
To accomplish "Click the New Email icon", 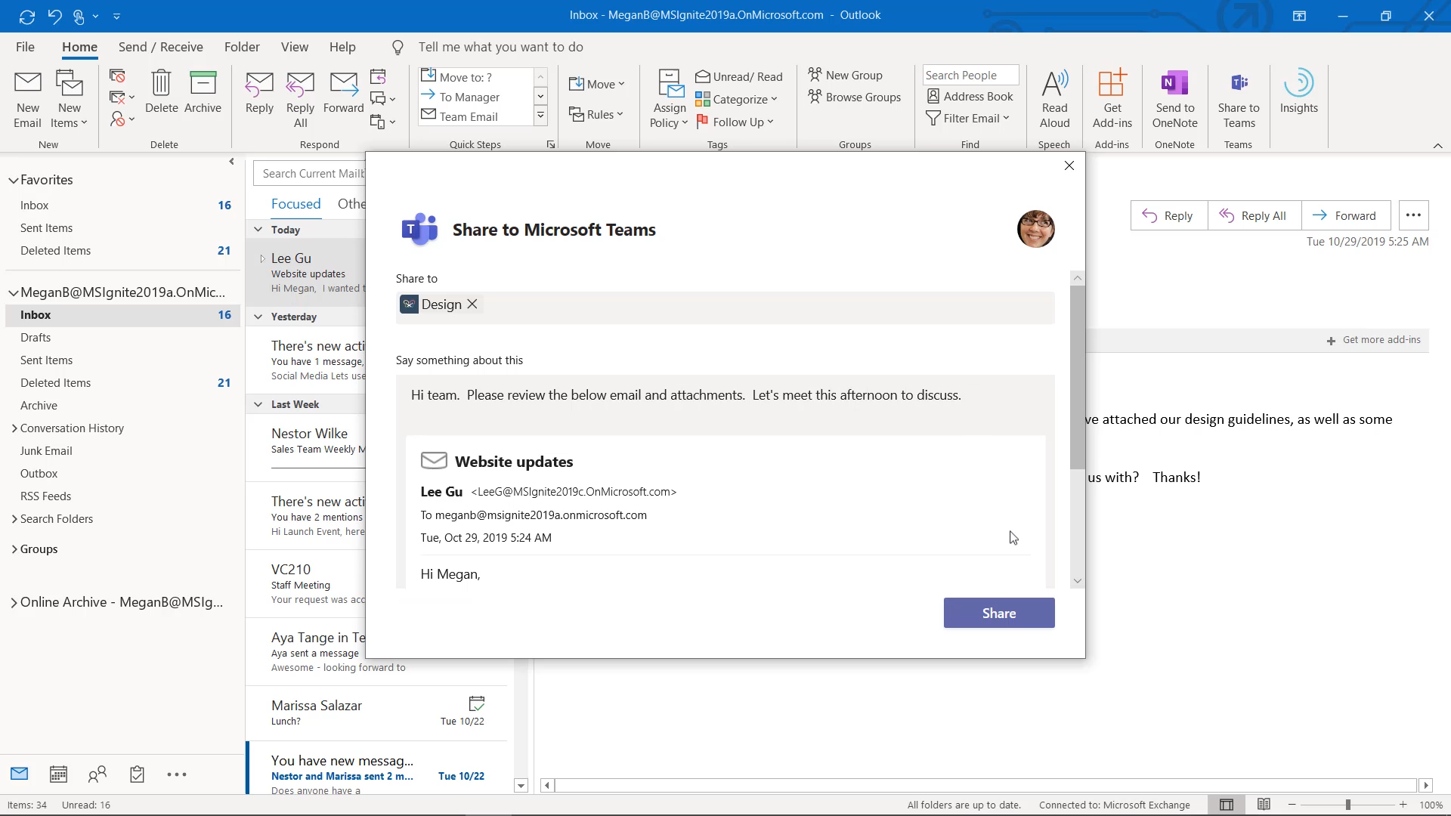I will [28, 83].
